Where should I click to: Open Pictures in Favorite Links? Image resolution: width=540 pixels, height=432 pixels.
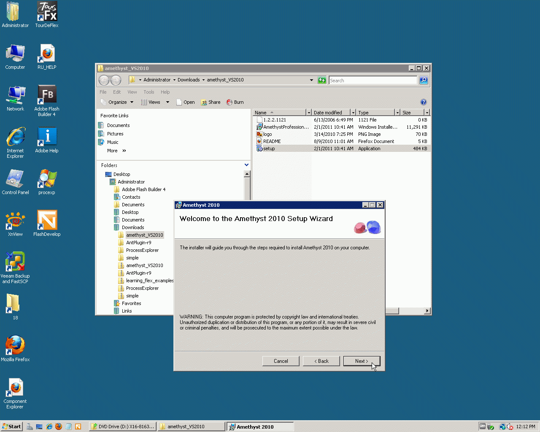115,134
